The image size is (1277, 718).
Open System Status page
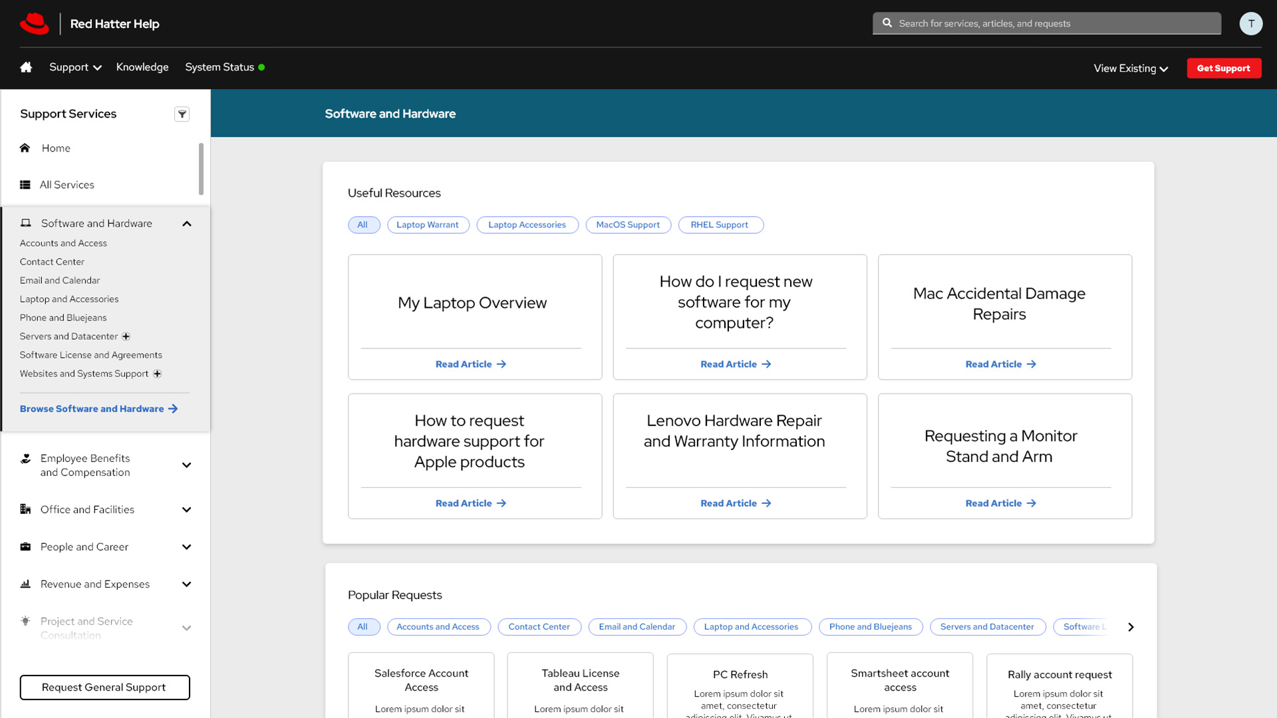(x=219, y=67)
